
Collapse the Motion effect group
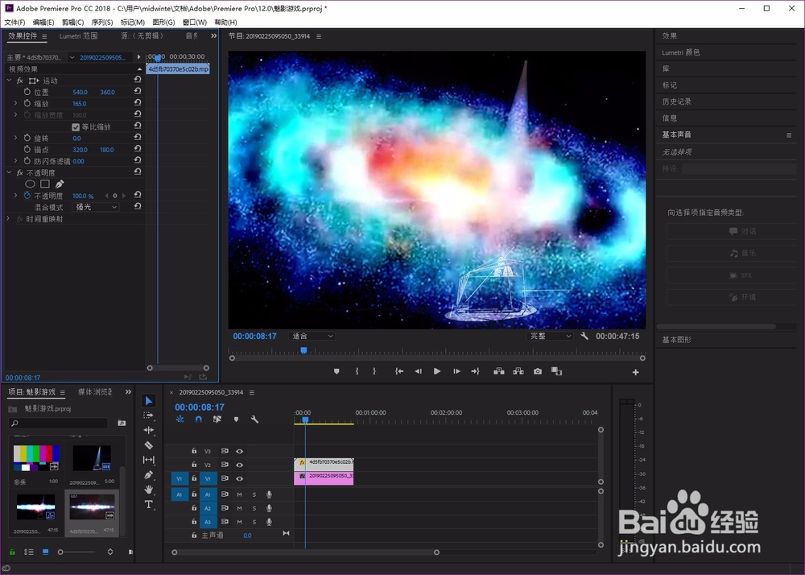(9, 81)
